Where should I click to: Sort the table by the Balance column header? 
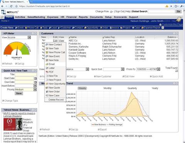172,37
